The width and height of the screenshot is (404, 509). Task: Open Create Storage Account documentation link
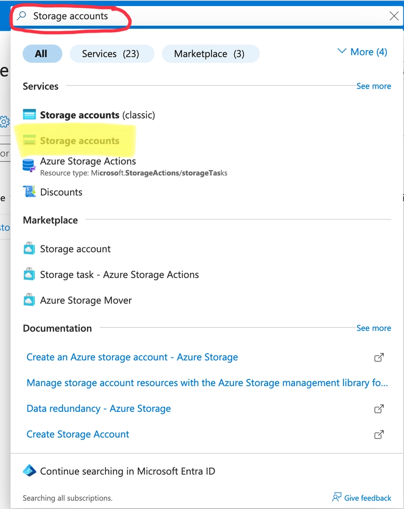coord(78,434)
